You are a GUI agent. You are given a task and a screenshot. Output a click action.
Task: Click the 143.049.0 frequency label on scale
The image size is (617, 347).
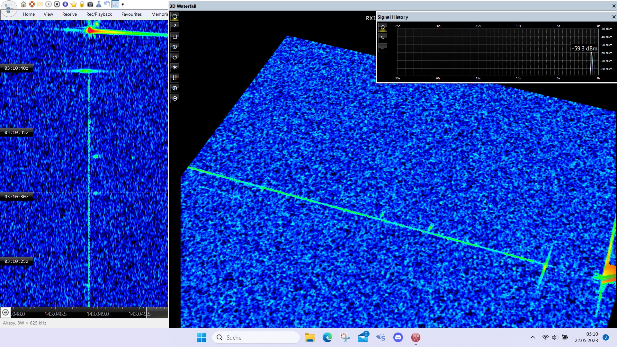pos(98,314)
